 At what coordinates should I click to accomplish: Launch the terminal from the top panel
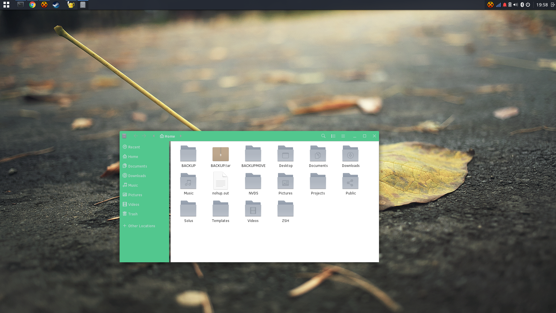click(21, 5)
